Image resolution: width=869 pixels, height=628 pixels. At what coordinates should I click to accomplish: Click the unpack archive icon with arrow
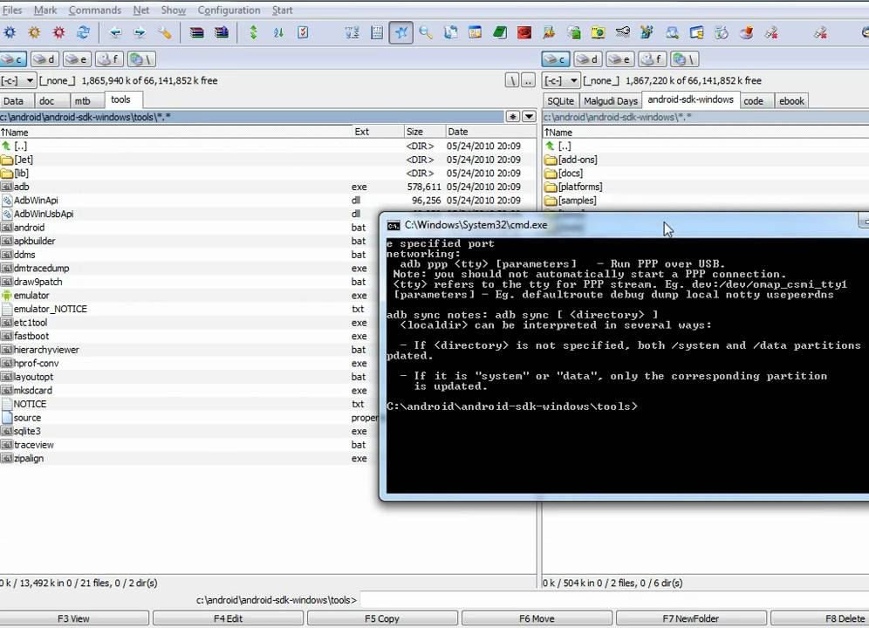point(221,32)
